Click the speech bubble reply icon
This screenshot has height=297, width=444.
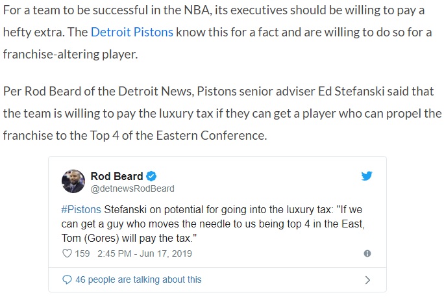(67, 279)
